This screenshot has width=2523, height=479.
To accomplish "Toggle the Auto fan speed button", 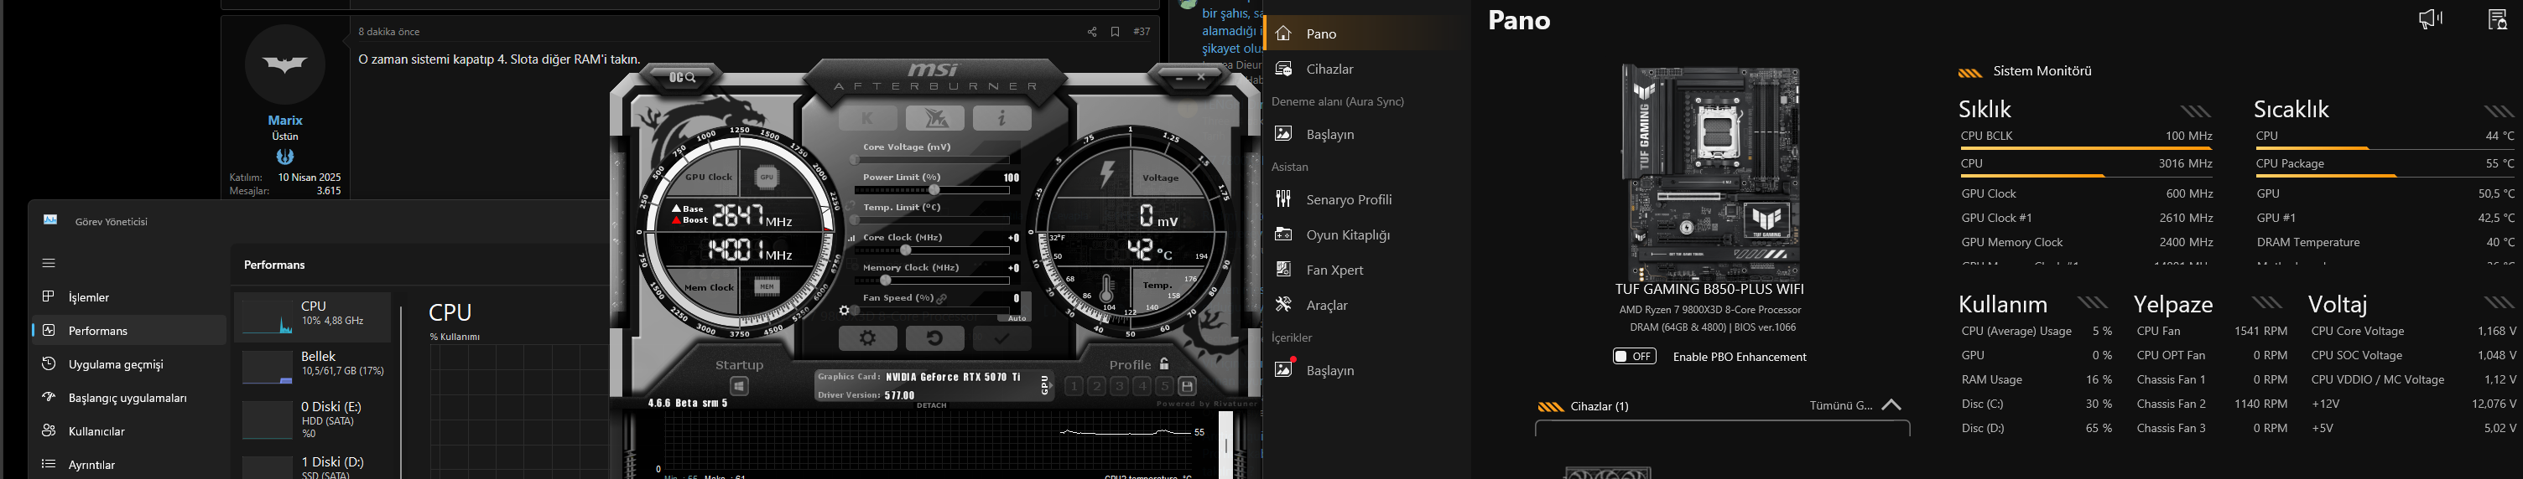I will (1017, 317).
